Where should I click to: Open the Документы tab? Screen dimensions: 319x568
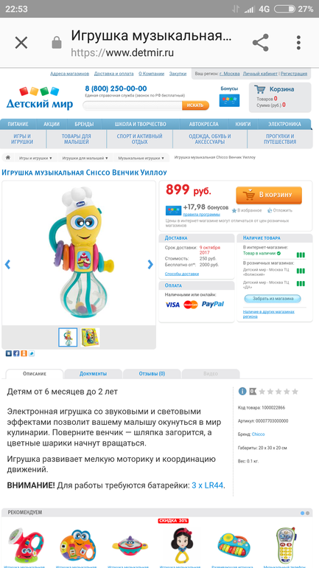(93, 373)
